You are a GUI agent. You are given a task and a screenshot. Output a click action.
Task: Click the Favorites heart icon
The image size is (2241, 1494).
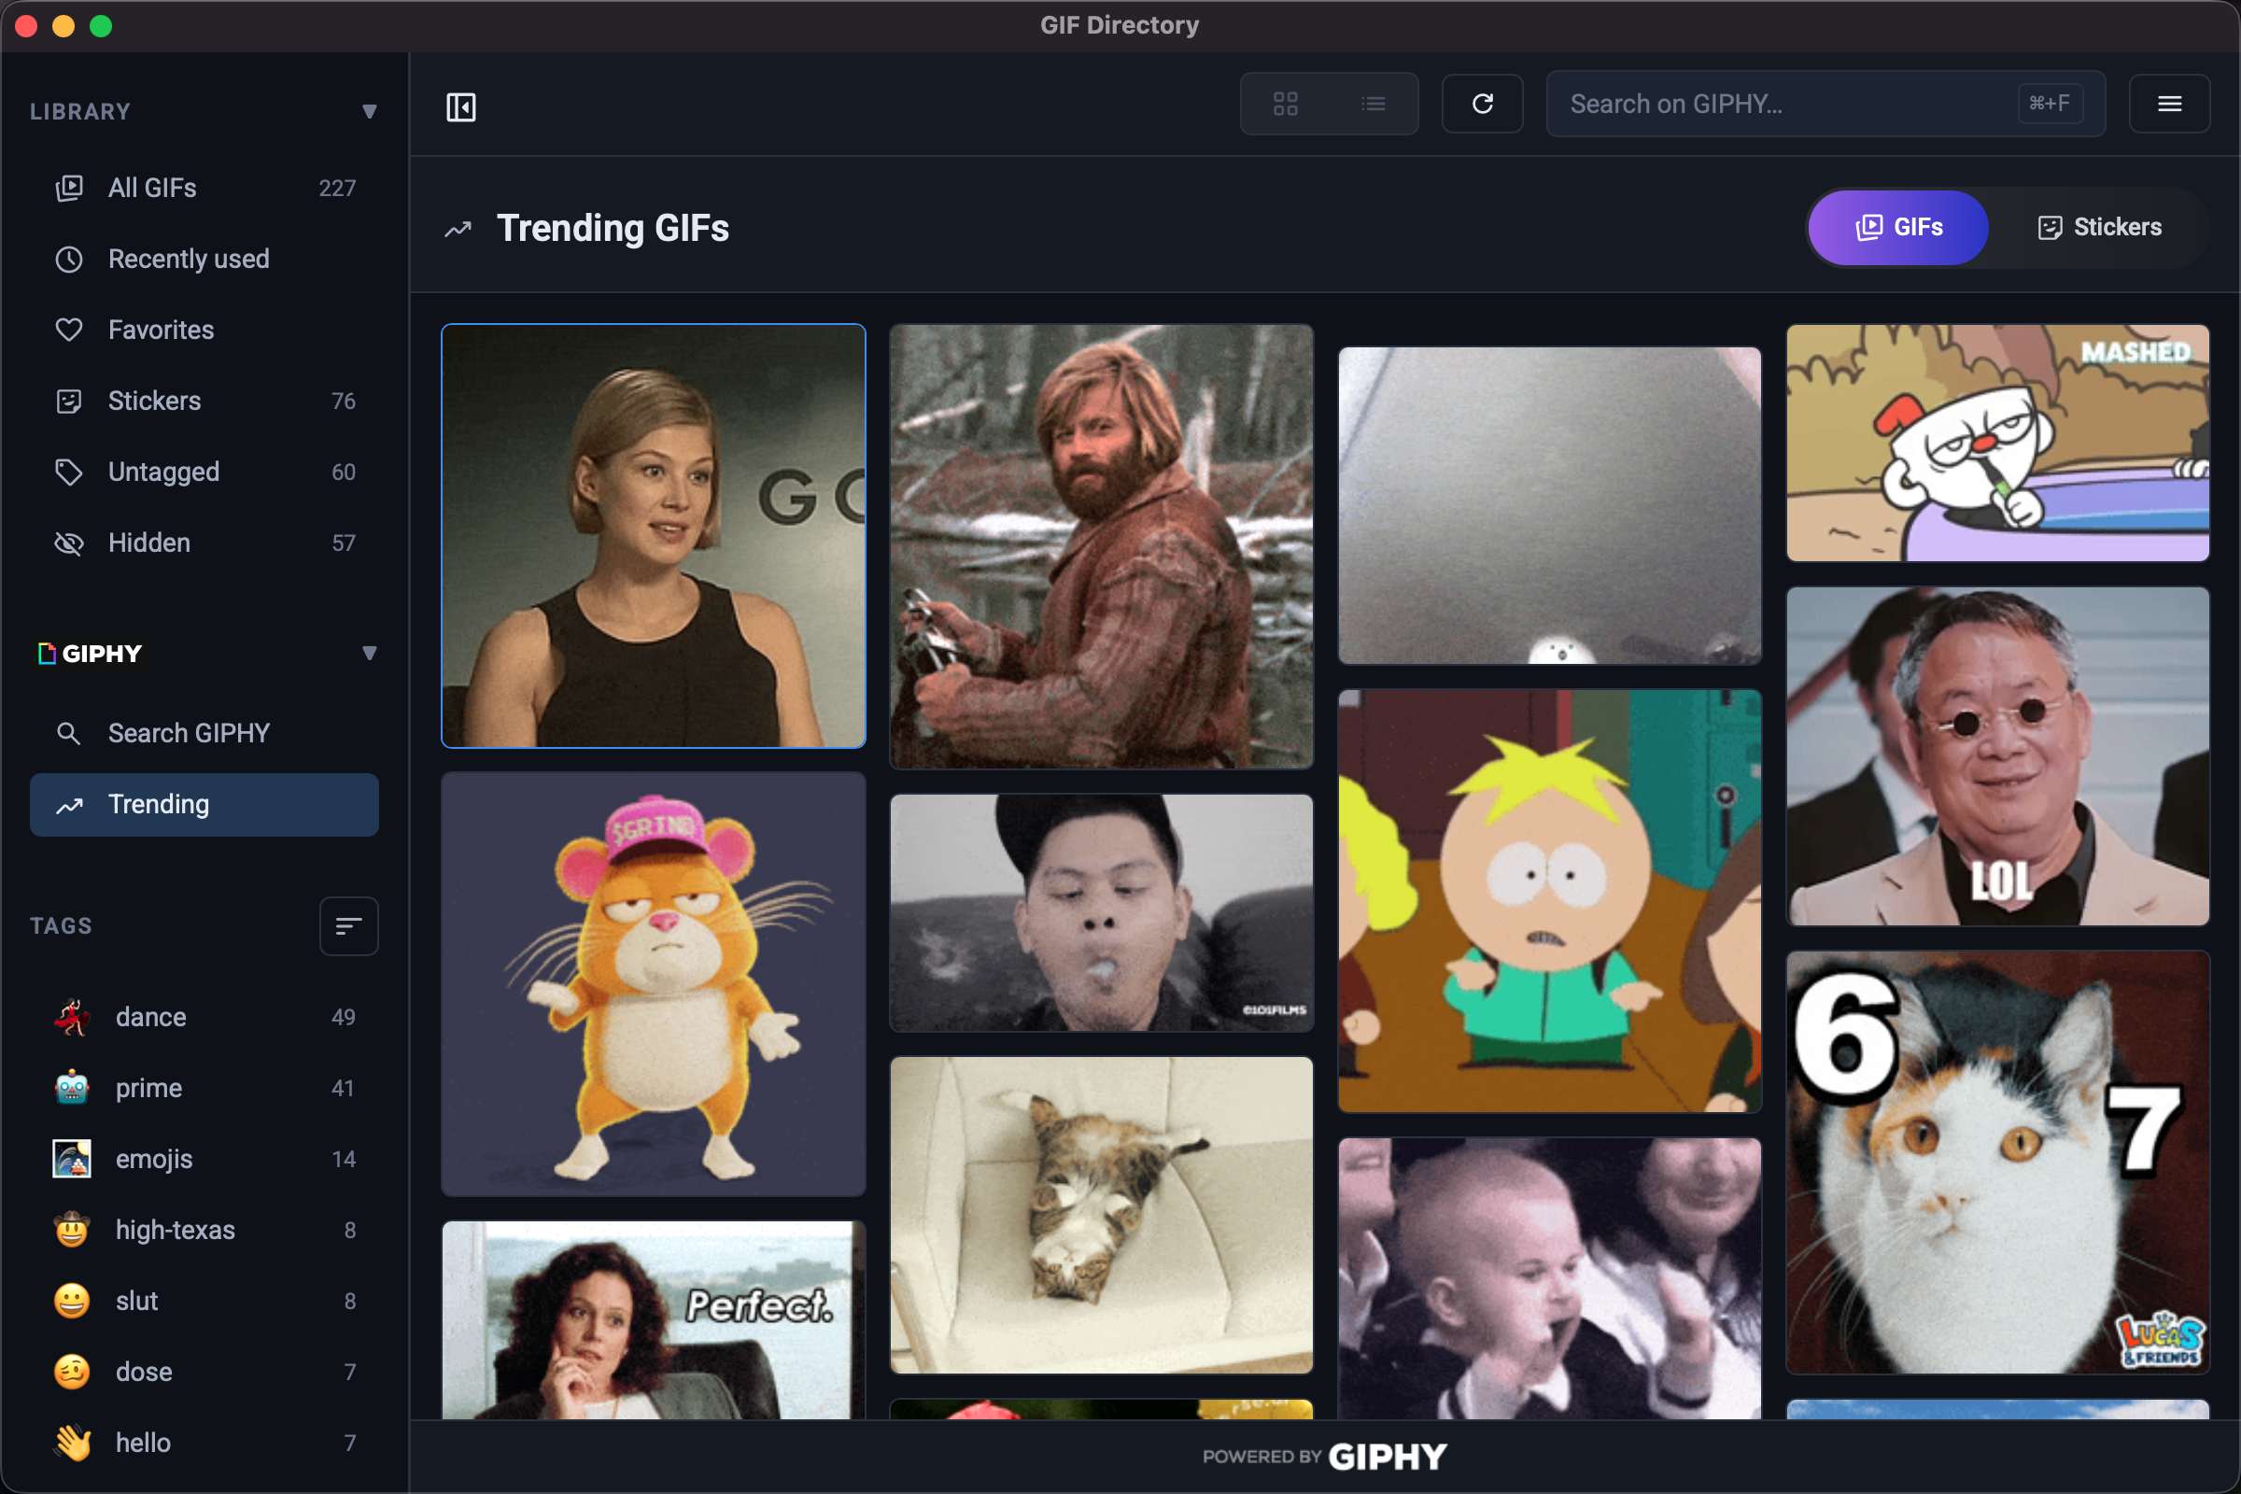click(x=68, y=330)
